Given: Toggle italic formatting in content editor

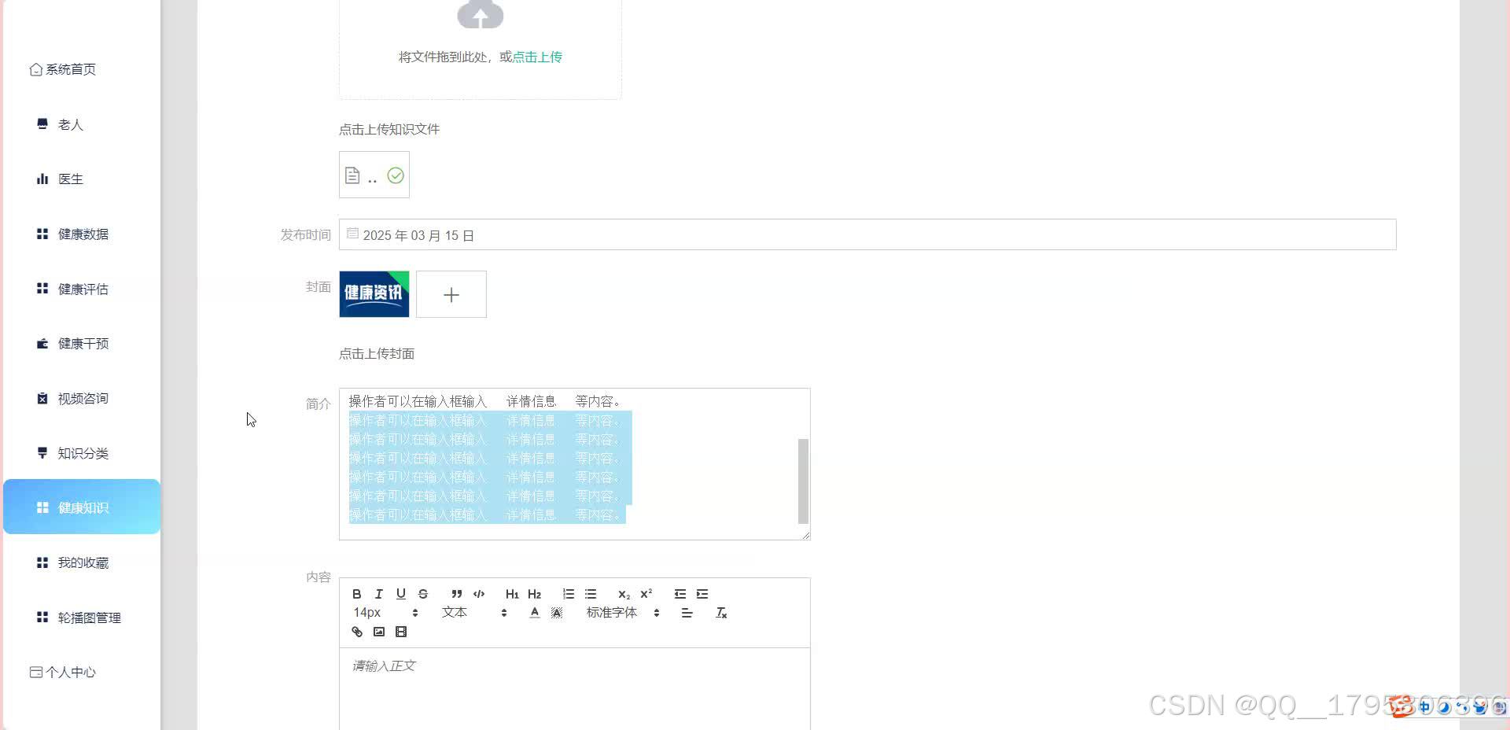Looking at the screenshot, I should (379, 594).
